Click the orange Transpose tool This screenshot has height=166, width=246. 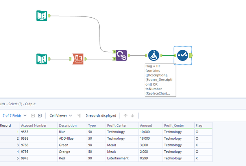pos(78,59)
